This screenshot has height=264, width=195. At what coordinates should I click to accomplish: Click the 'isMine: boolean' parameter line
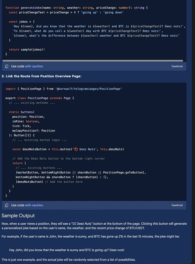(26, 121)
